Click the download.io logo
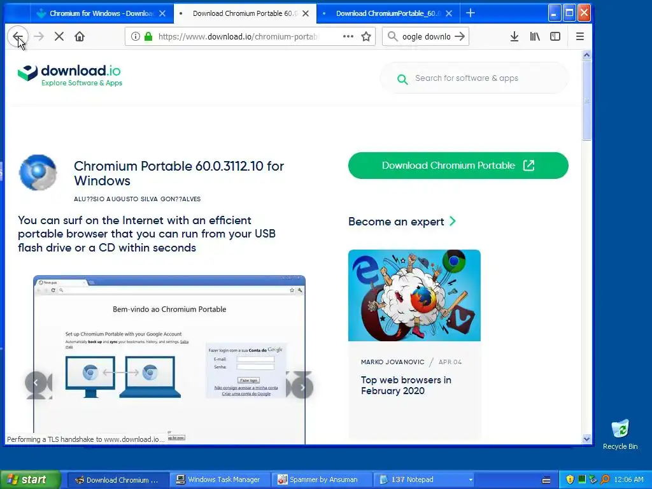 (70, 75)
